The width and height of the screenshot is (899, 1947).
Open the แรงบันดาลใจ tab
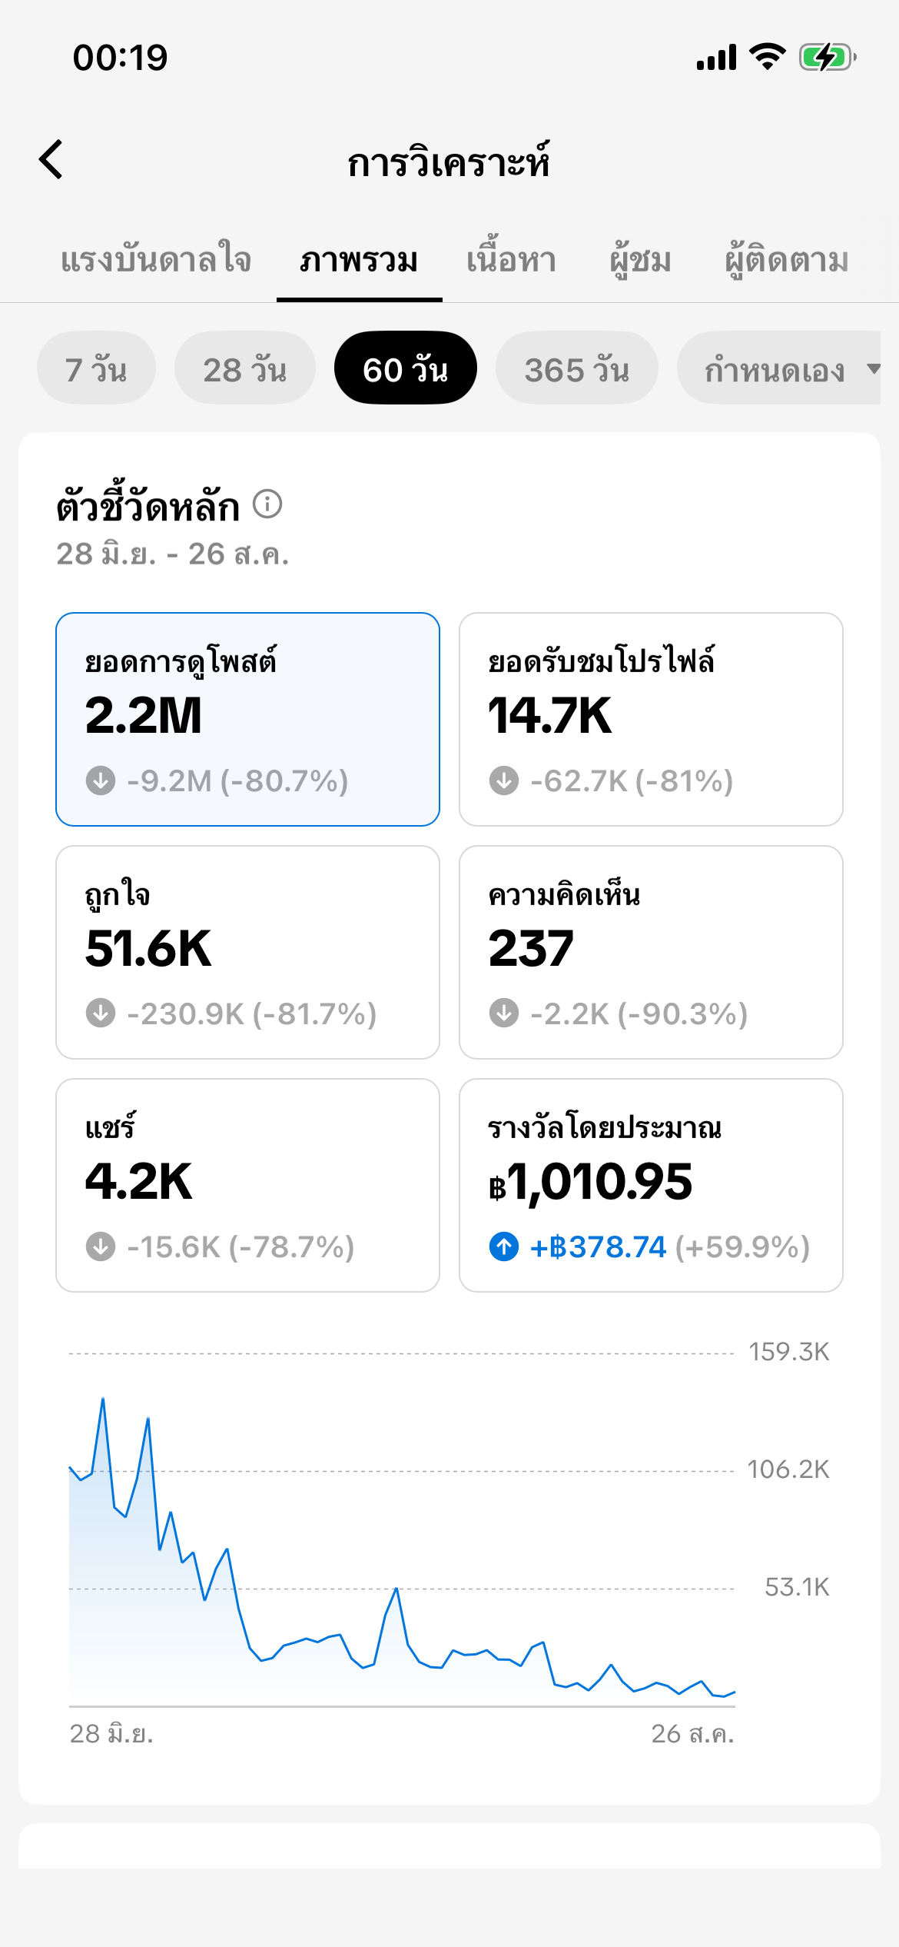tap(156, 259)
